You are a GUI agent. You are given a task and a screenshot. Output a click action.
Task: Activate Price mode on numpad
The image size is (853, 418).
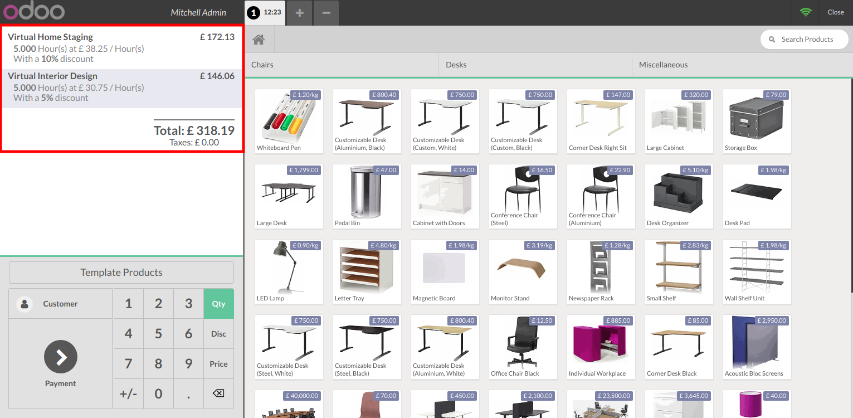tap(218, 364)
